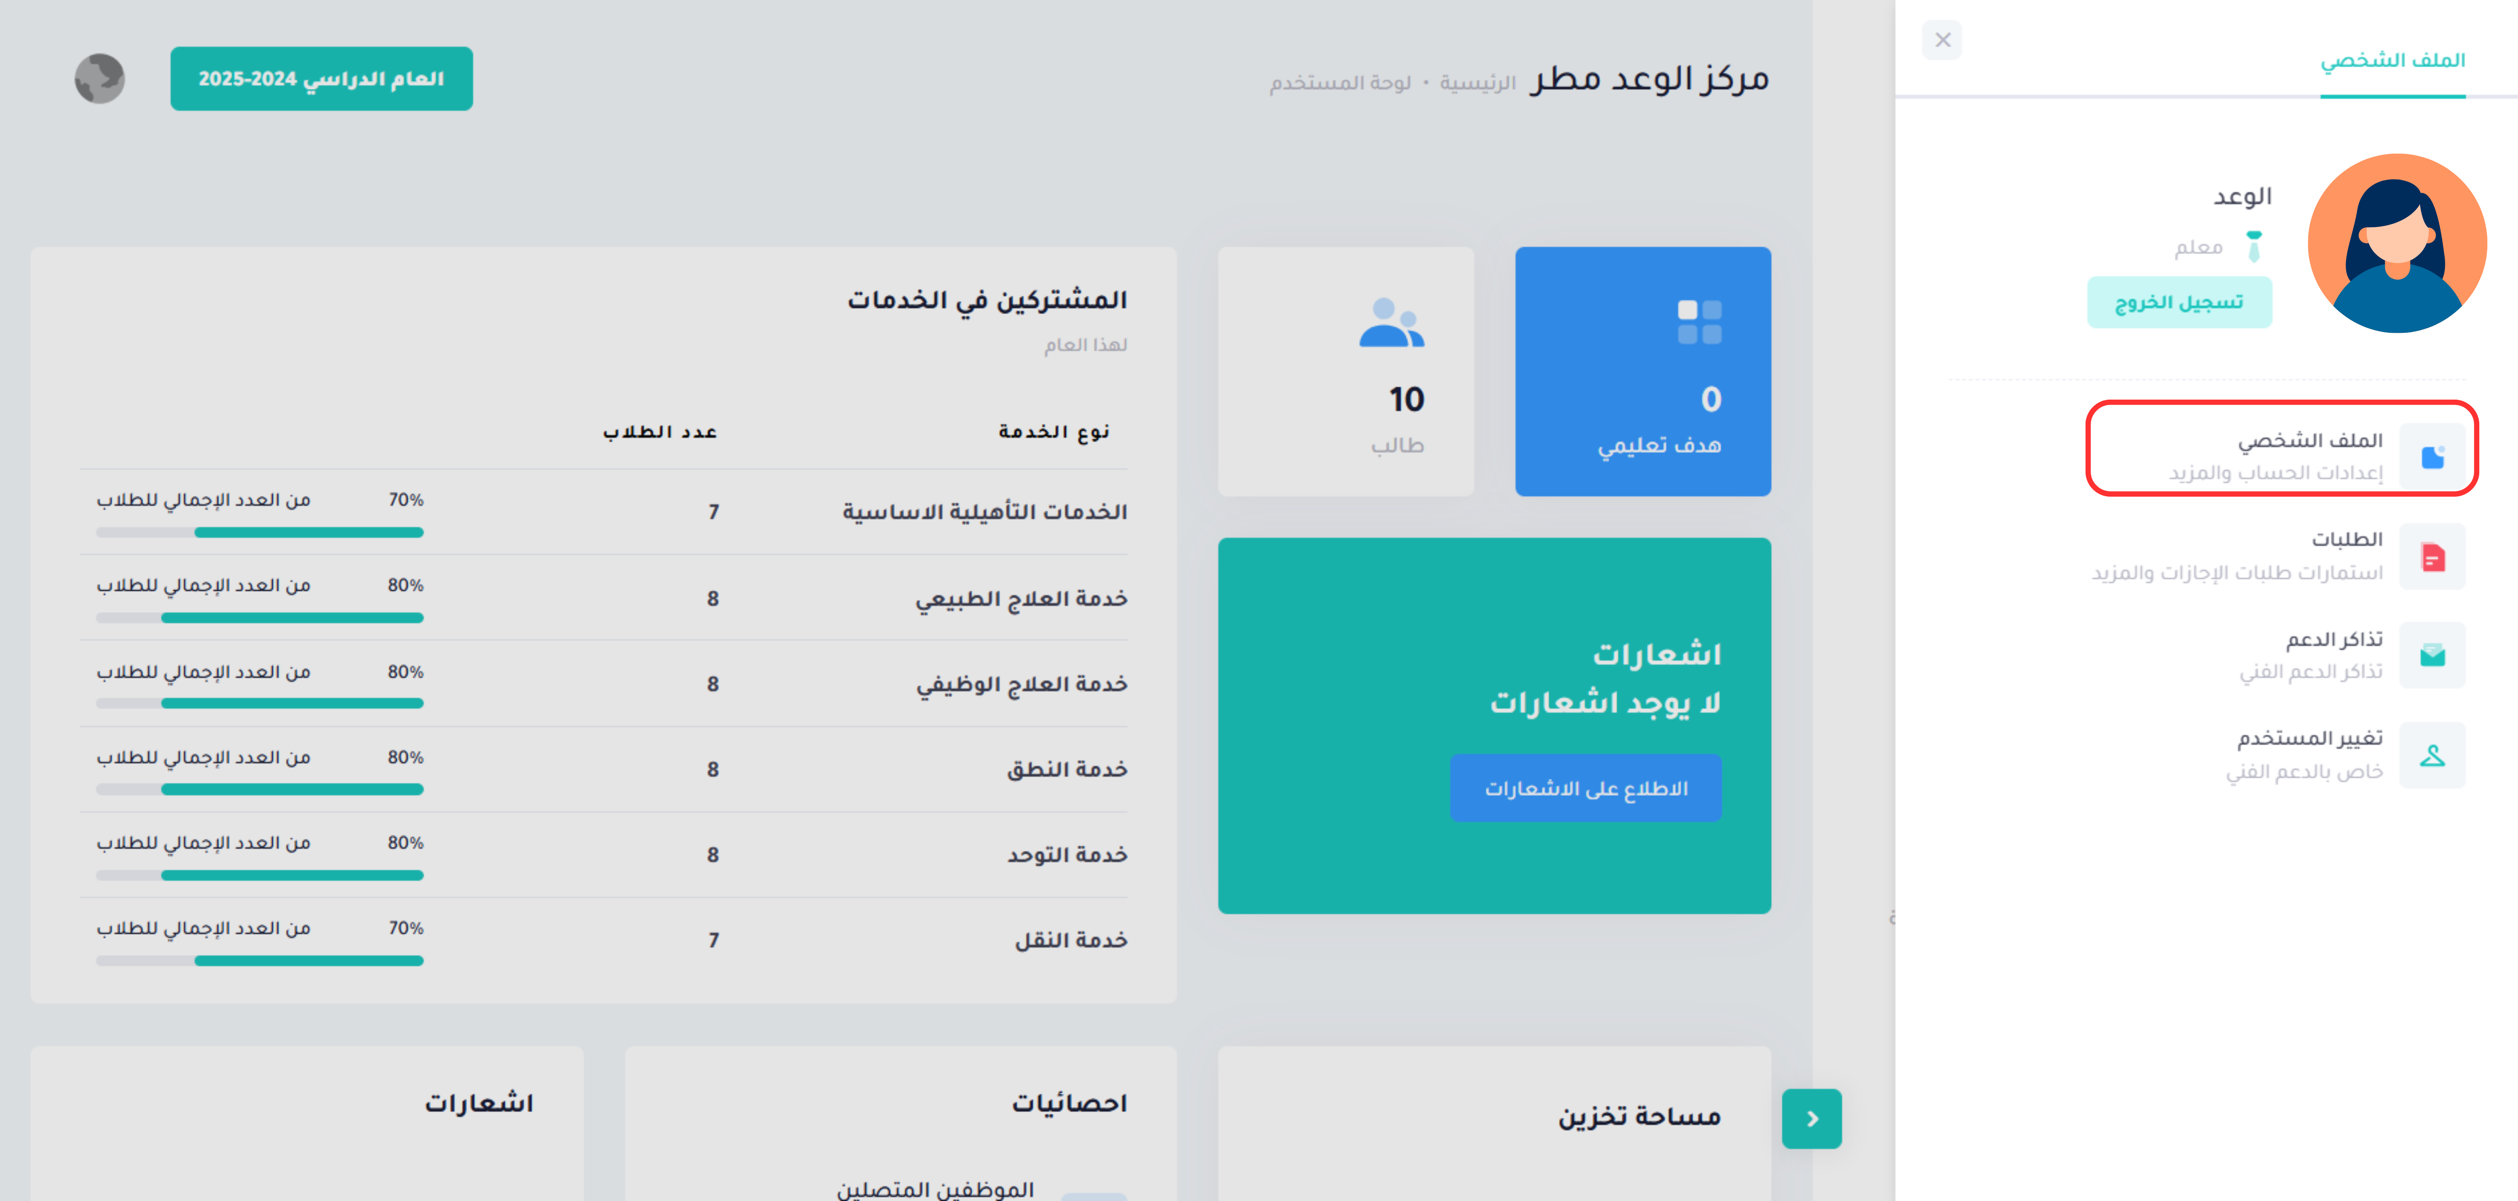Open the 10 طالب card

[x=1345, y=372]
